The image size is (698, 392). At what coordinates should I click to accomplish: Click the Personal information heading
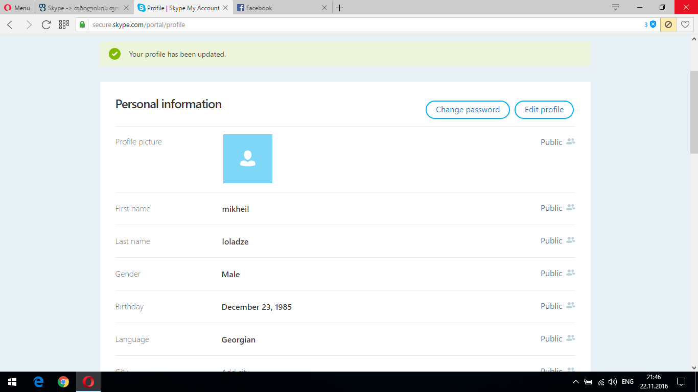(169, 104)
